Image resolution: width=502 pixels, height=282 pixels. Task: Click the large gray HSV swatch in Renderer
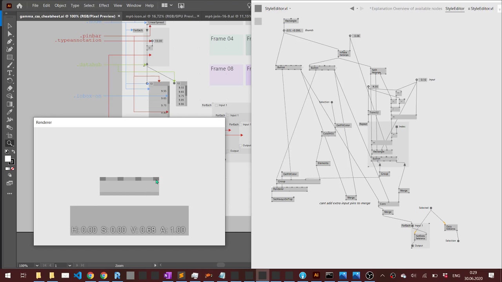coord(129,221)
